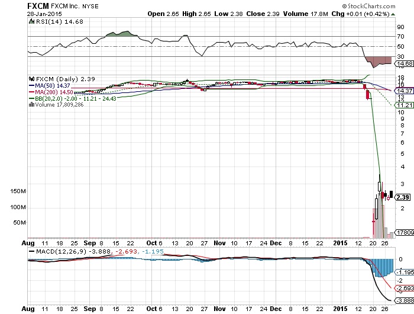Click the 'Close 2.39' header value

coord(263,14)
